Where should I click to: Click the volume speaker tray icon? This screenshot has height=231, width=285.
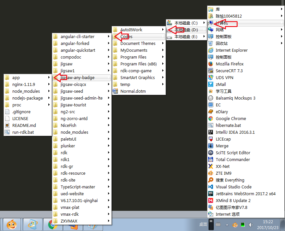[x=251, y=225]
